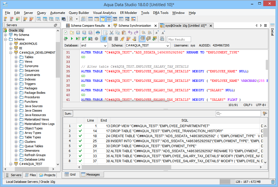
Task: Click the Max Results input field
Action: coord(179,39)
